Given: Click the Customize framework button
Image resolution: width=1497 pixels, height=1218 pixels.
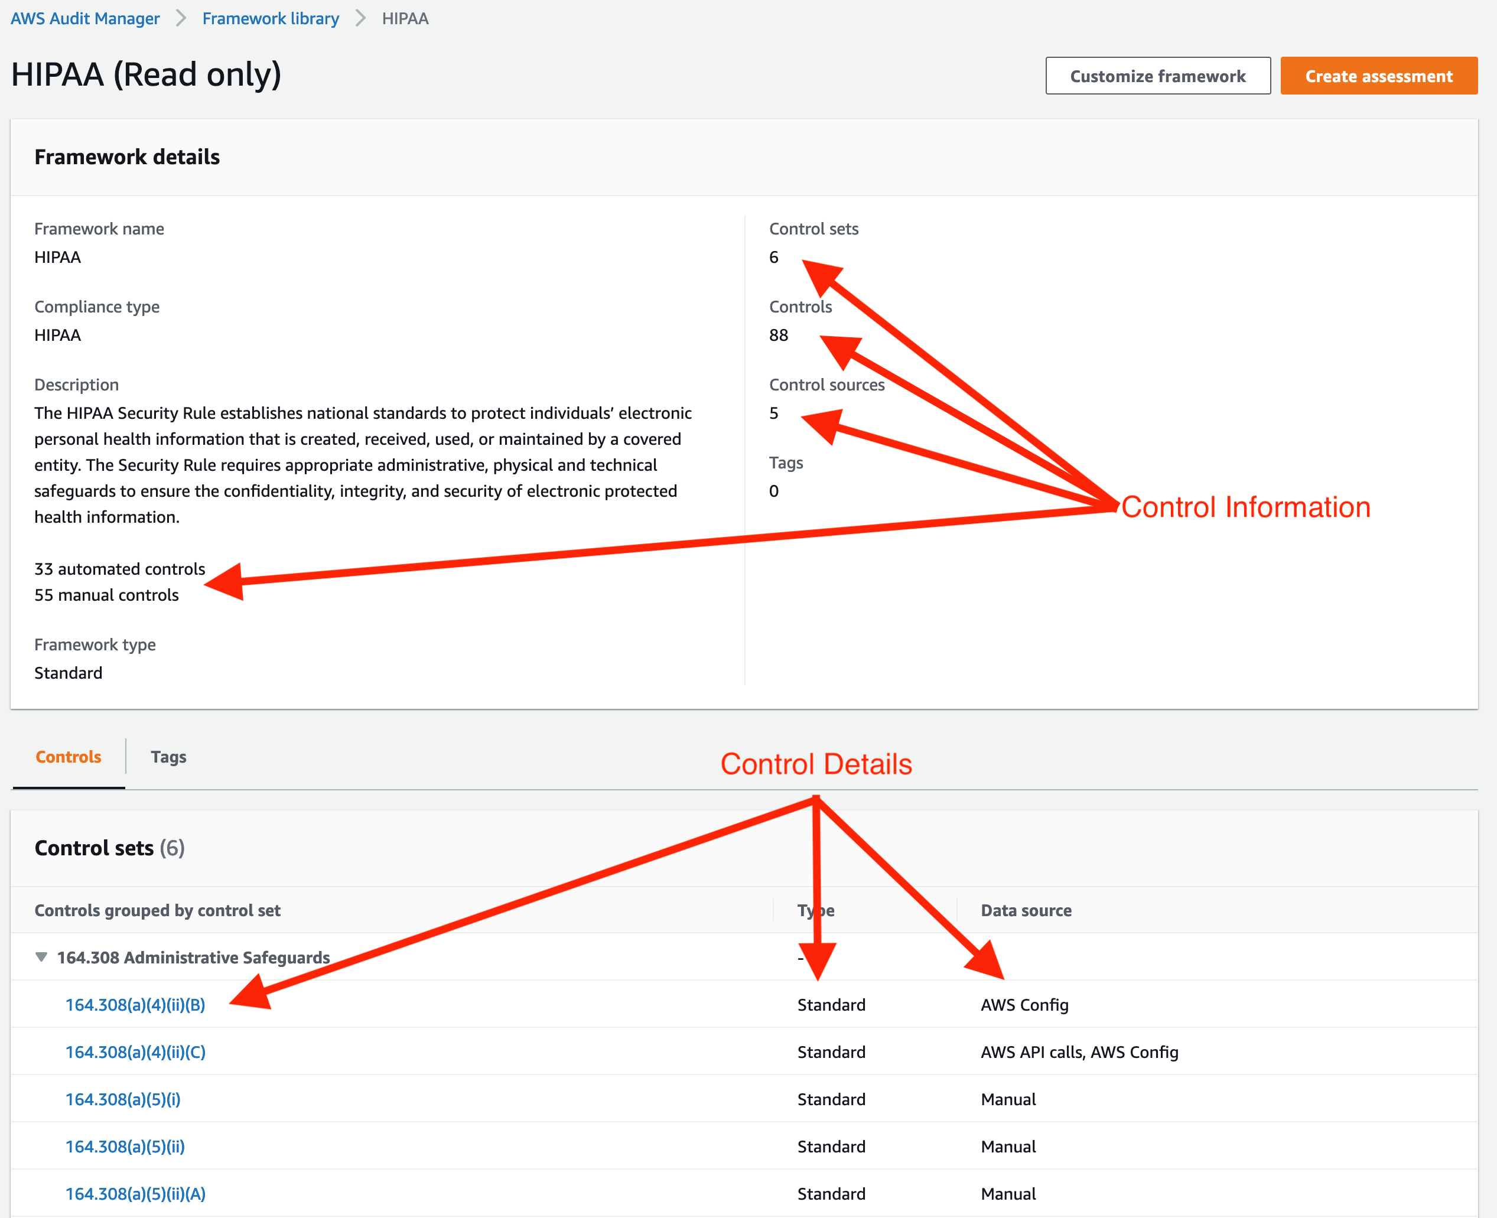Looking at the screenshot, I should pos(1157,75).
